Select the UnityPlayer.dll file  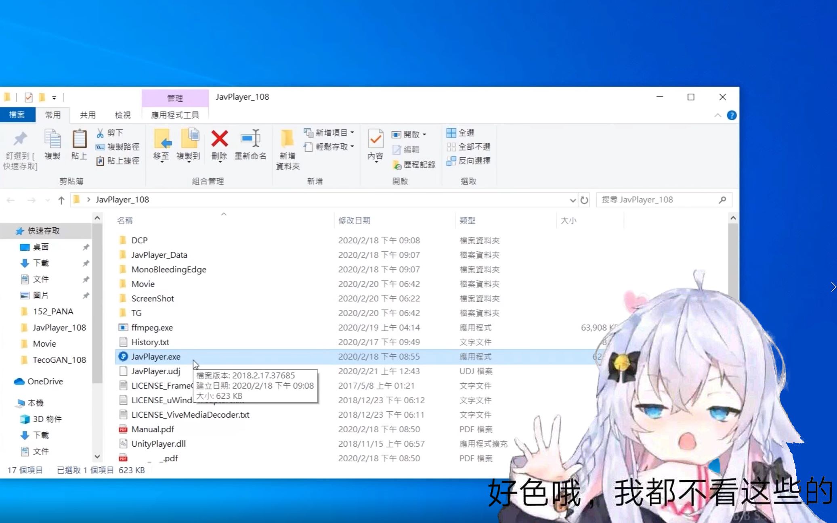pyautogui.click(x=158, y=444)
